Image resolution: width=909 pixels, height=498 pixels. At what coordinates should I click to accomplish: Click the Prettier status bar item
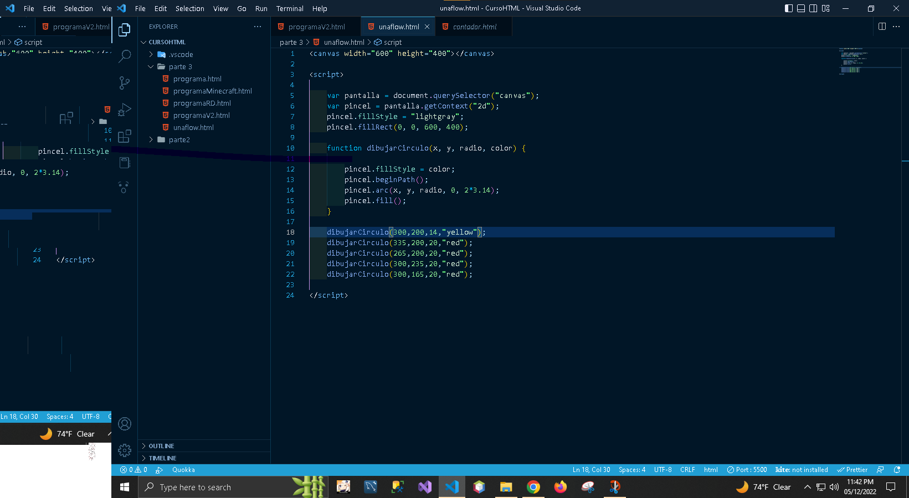coord(852,470)
